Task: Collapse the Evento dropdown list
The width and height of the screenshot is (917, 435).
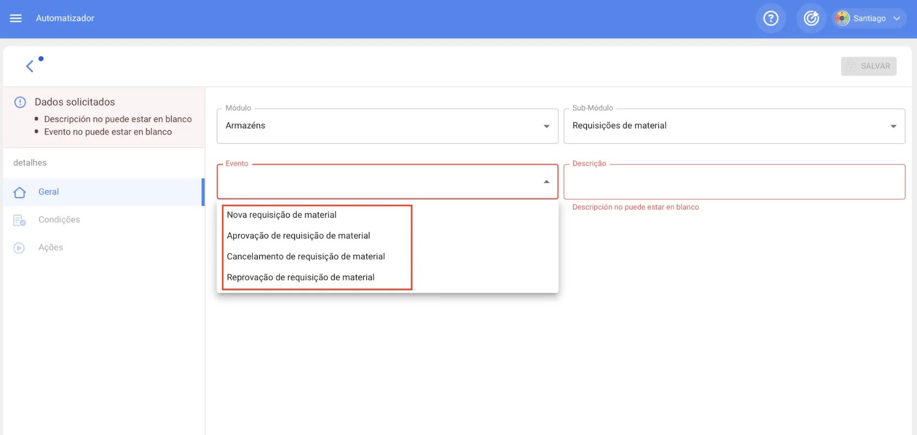Action: point(546,182)
